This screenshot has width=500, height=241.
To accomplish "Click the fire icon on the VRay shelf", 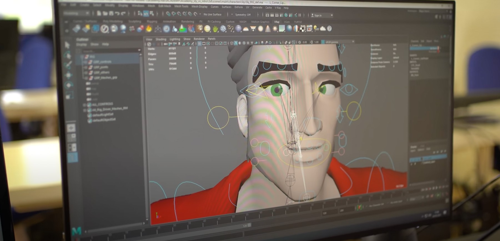I will pos(149,28).
